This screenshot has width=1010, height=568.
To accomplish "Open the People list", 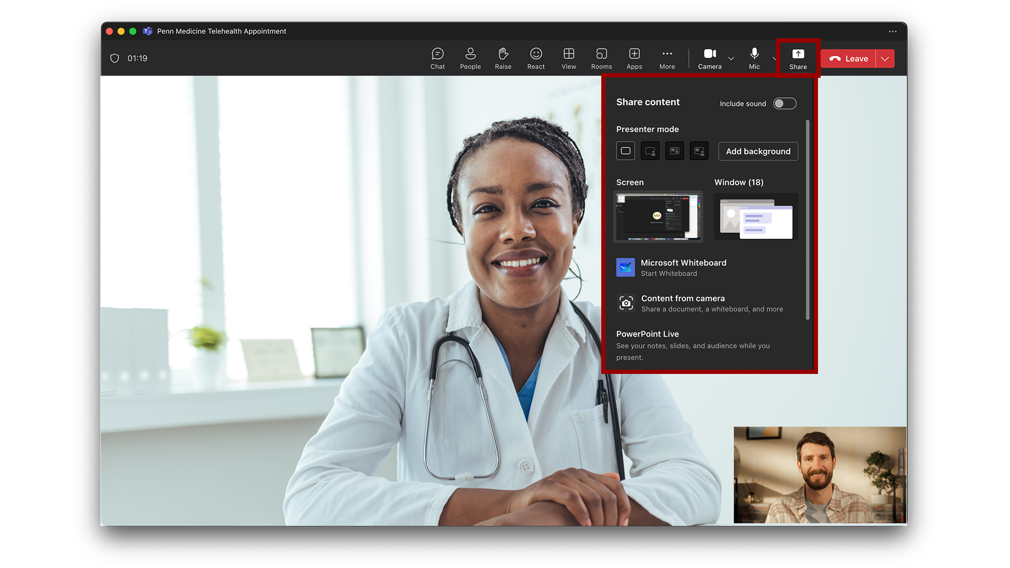I will click(470, 58).
